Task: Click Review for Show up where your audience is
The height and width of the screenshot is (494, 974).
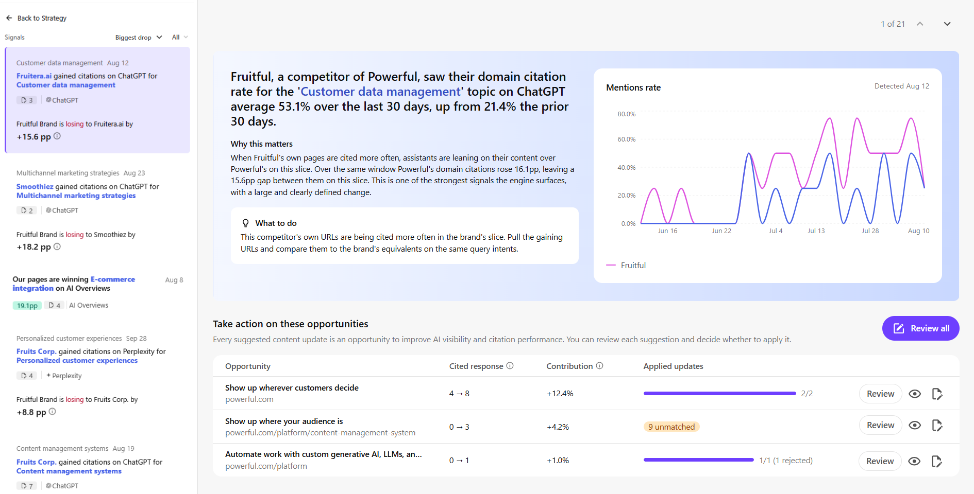Action: click(880, 425)
